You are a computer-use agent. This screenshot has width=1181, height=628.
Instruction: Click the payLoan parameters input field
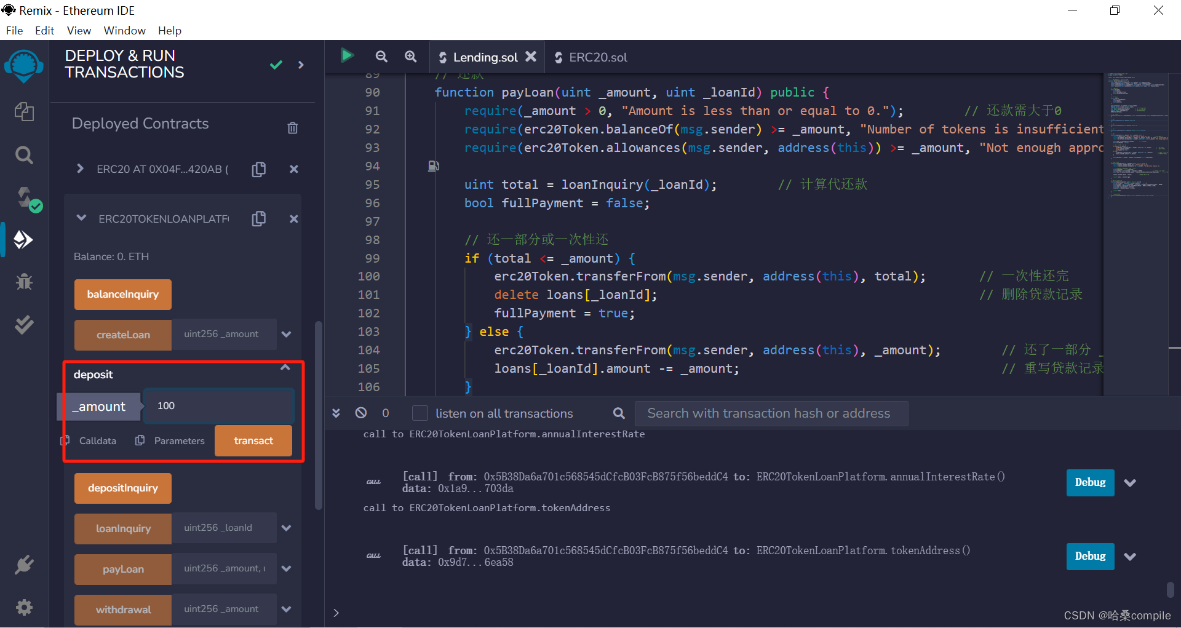click(225, 569)
